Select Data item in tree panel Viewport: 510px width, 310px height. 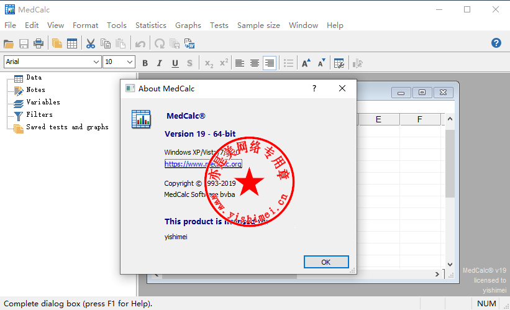34,78
